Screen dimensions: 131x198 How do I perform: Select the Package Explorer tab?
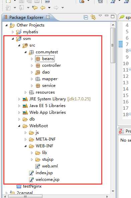[x=26, y=17]
